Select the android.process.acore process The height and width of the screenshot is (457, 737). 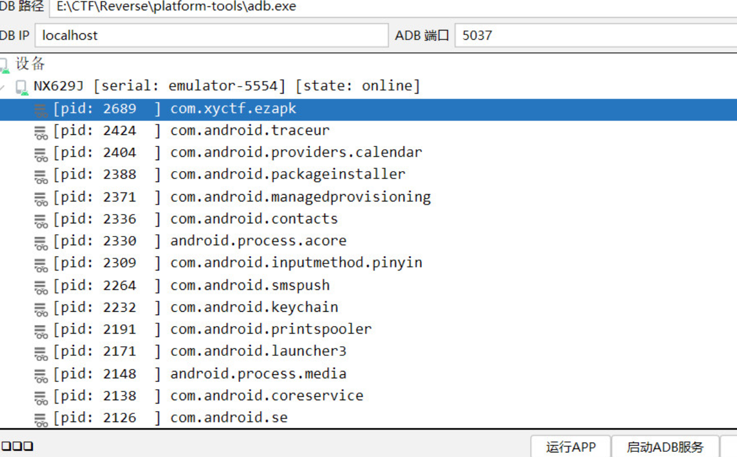(x=258, y=241)
